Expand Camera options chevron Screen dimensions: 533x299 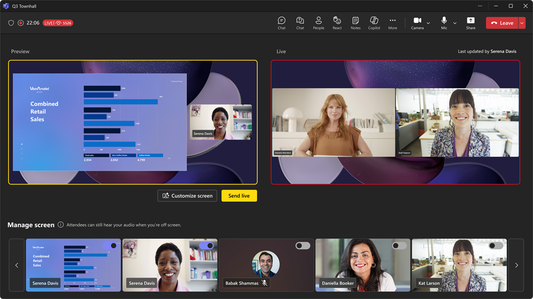429,23
